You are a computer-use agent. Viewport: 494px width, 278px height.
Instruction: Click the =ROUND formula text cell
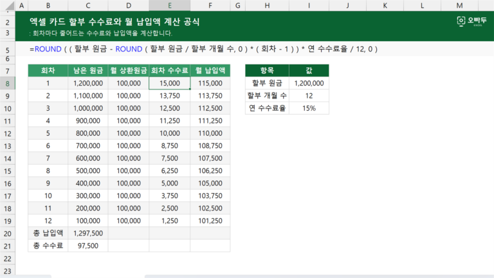[x=203, y=49]
